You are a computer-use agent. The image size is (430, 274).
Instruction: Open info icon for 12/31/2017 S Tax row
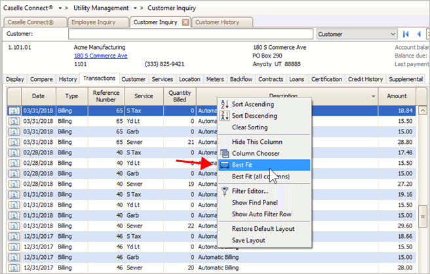click(x=14, y=236)
